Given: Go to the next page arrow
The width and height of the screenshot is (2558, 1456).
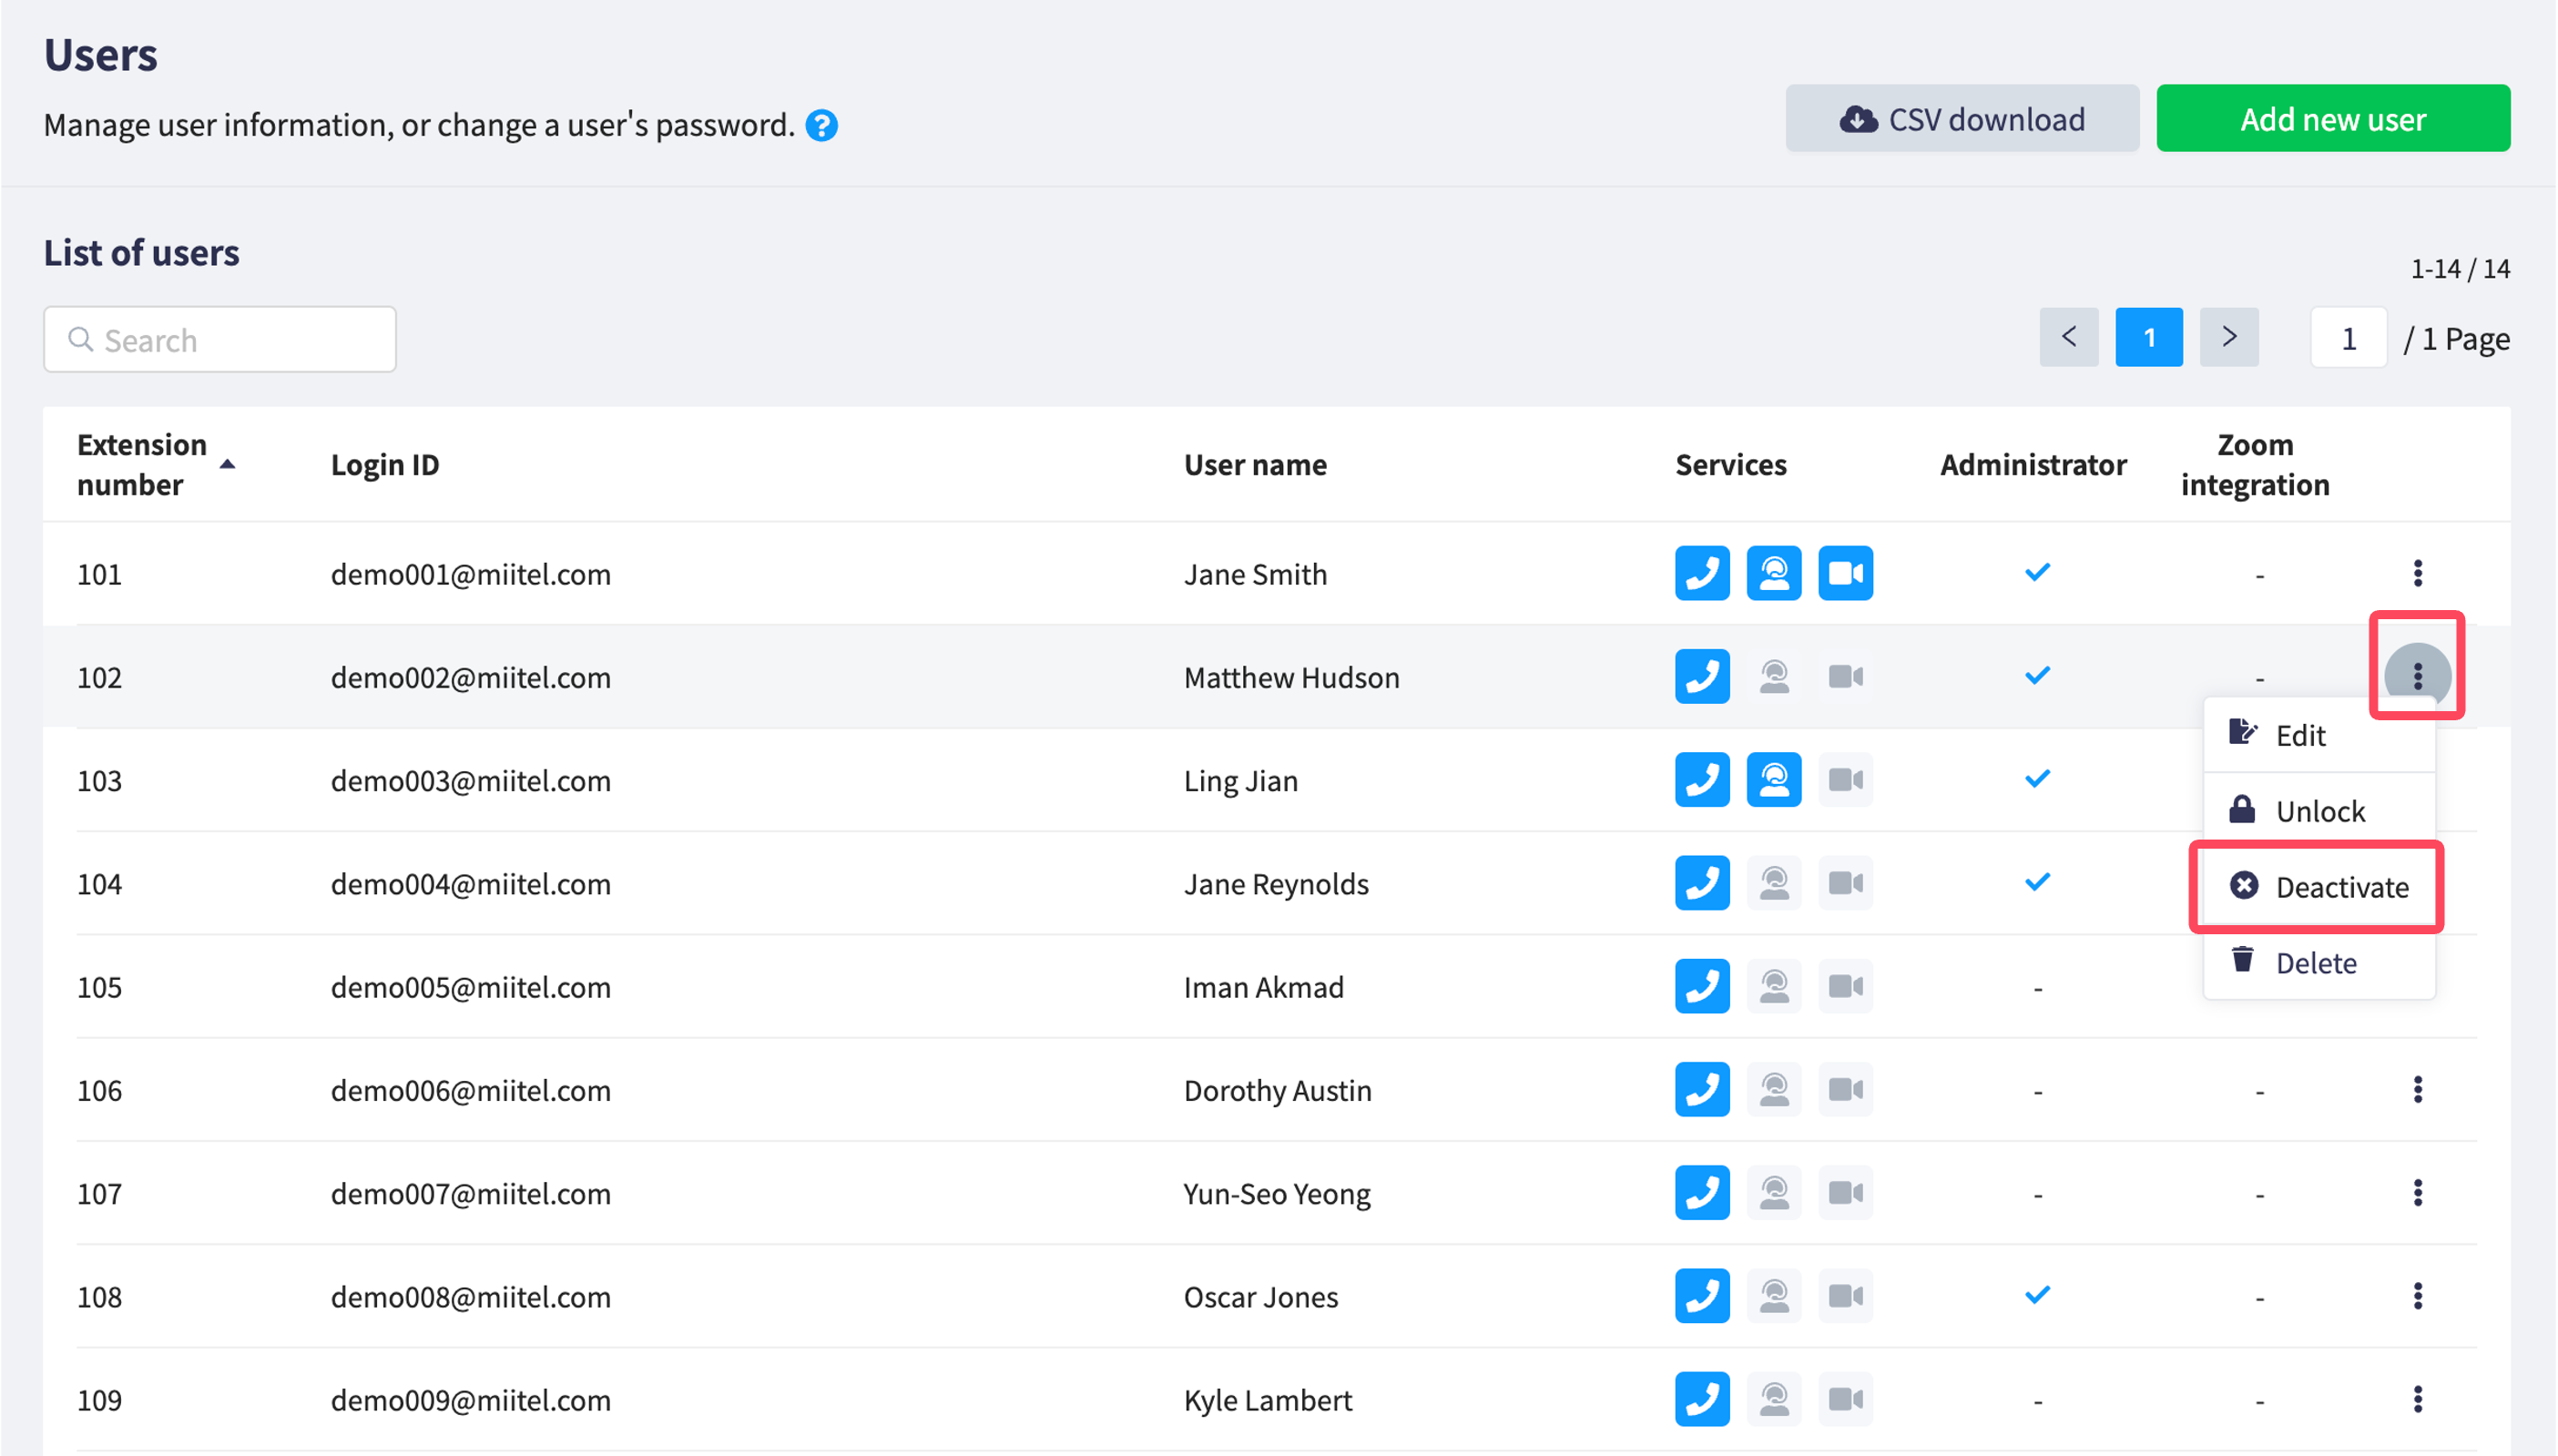Looking at the screenshot, I should point(2228,338).
